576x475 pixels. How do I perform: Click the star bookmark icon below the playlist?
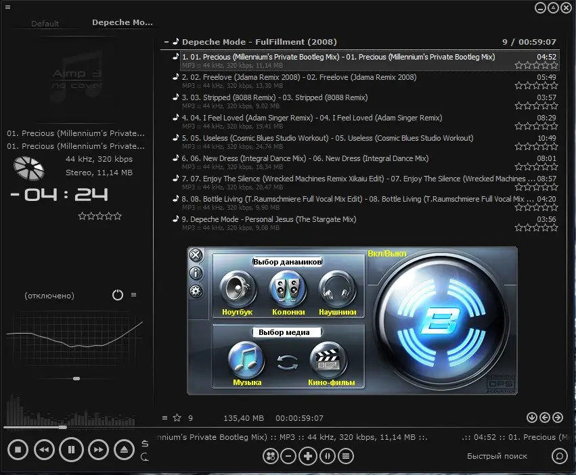tap(176, 418)
